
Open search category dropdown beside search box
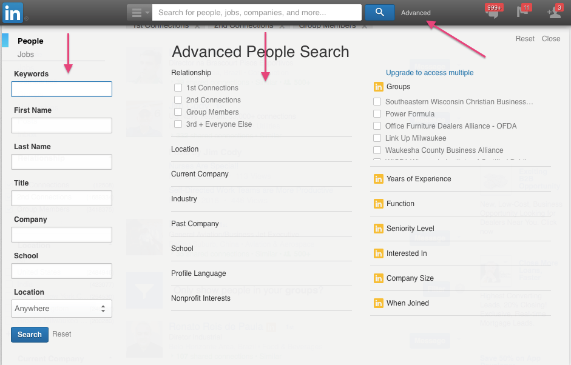click(140, 13)
